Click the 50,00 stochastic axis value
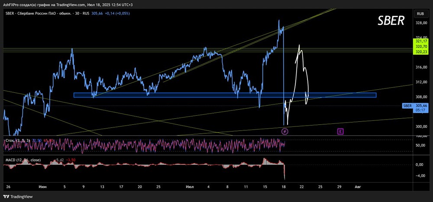This screenshot has height=202, width=433. (420, 145)
